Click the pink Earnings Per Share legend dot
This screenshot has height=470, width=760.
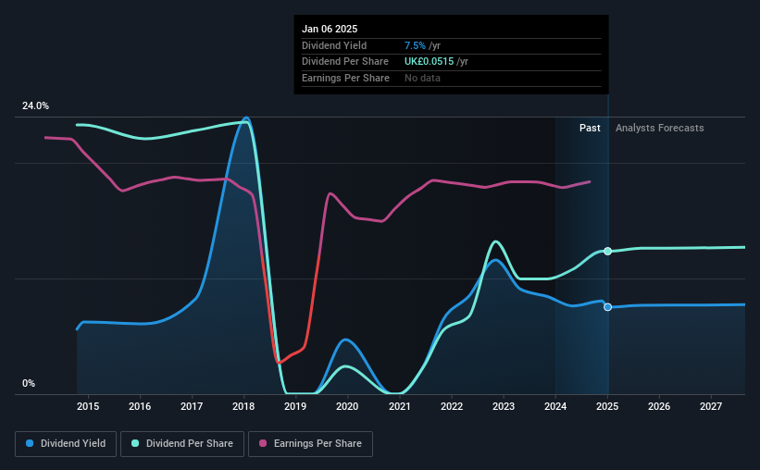pyautogui.click(x=263, y=443)
